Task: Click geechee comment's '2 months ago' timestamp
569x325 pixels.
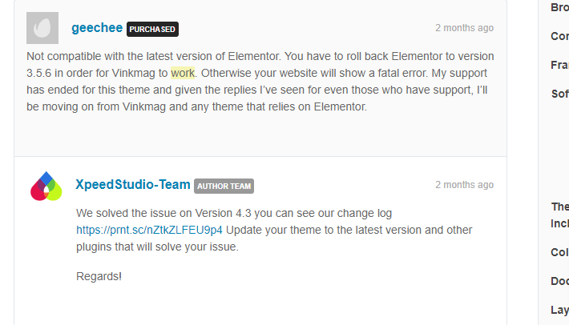Action: pyautogui.click(x=464, y=28)
